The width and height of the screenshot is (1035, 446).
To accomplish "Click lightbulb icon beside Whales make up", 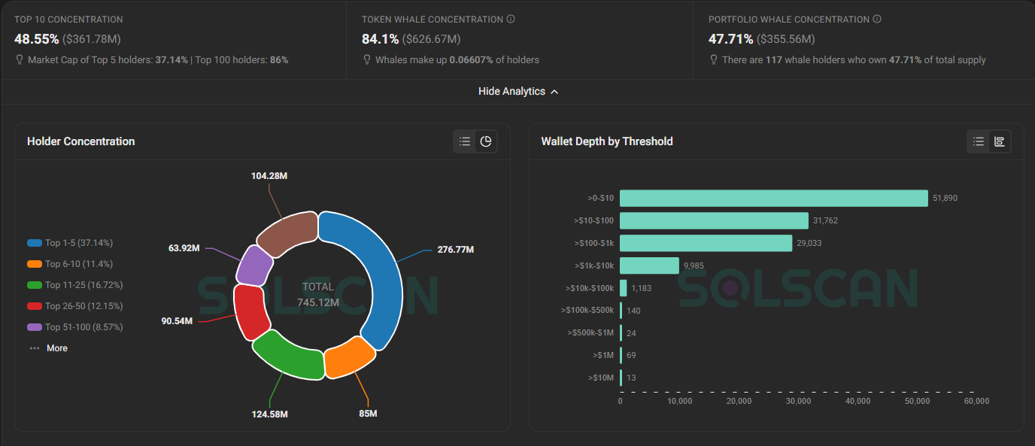I will click(x=367, y=59).
